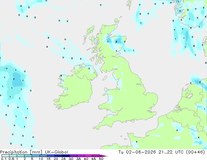Click the legend swatch between 40 and 45
The image size is (207, 160).
pyautogui.click(x=88, y=156)
